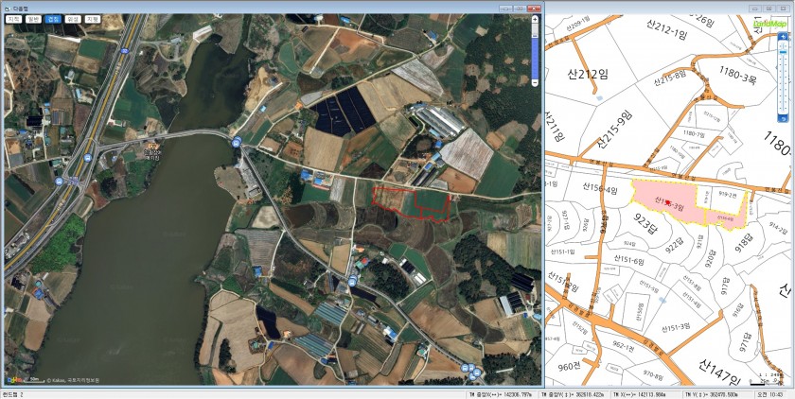Click the blue marker on the bridge

[x=235, y=142]
